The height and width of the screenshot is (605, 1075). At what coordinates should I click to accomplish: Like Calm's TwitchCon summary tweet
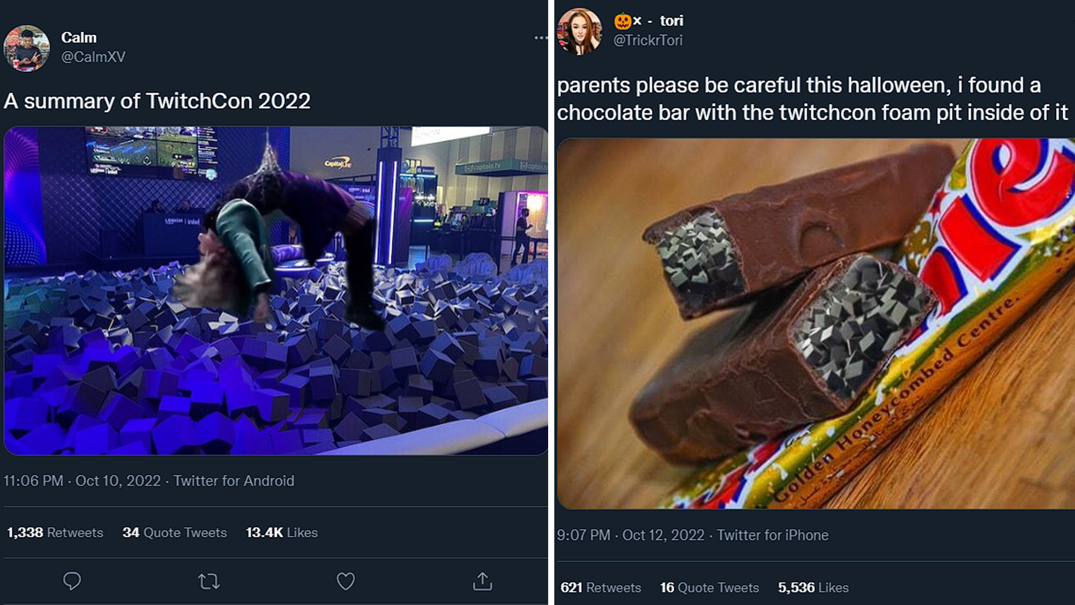[345, 581]
